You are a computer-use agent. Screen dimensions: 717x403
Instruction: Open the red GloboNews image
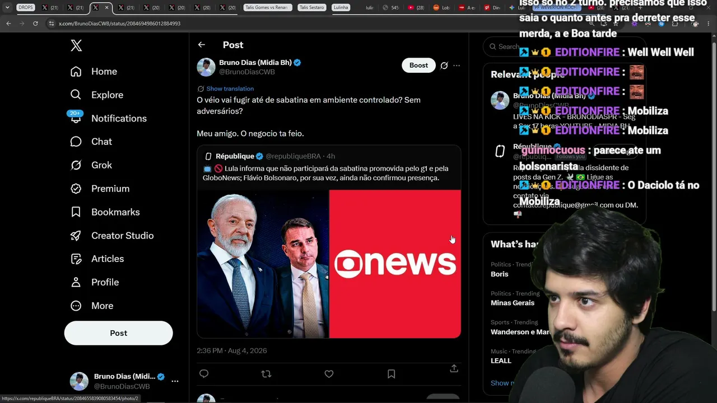pos(395,264)
